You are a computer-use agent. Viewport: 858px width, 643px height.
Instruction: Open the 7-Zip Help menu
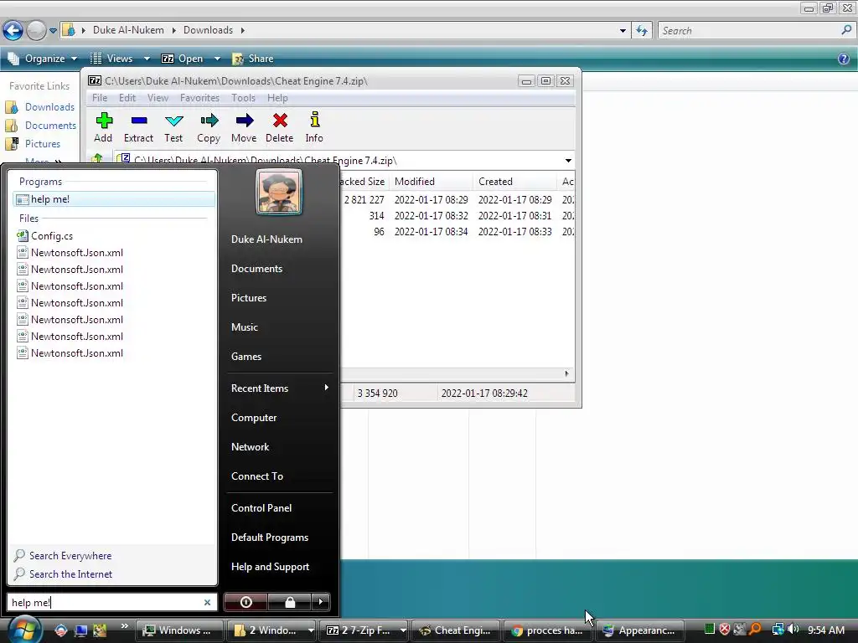277,98
